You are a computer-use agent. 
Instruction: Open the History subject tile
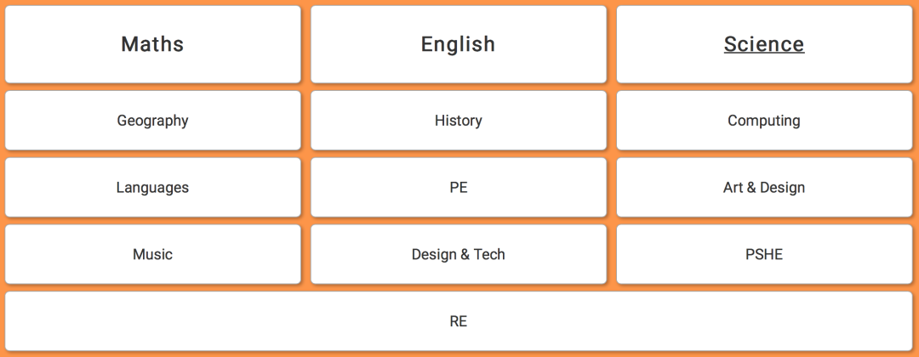(x=458, y=121)
